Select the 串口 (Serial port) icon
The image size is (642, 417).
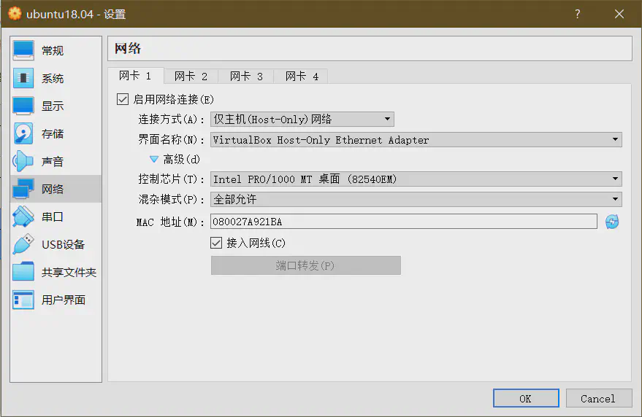point(23,217)
